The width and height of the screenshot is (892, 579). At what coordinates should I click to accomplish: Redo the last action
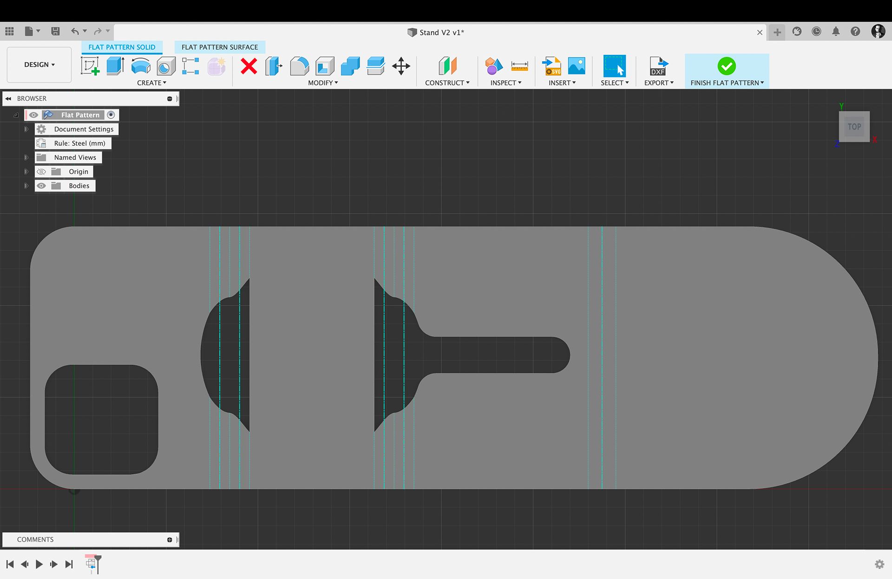98,32
